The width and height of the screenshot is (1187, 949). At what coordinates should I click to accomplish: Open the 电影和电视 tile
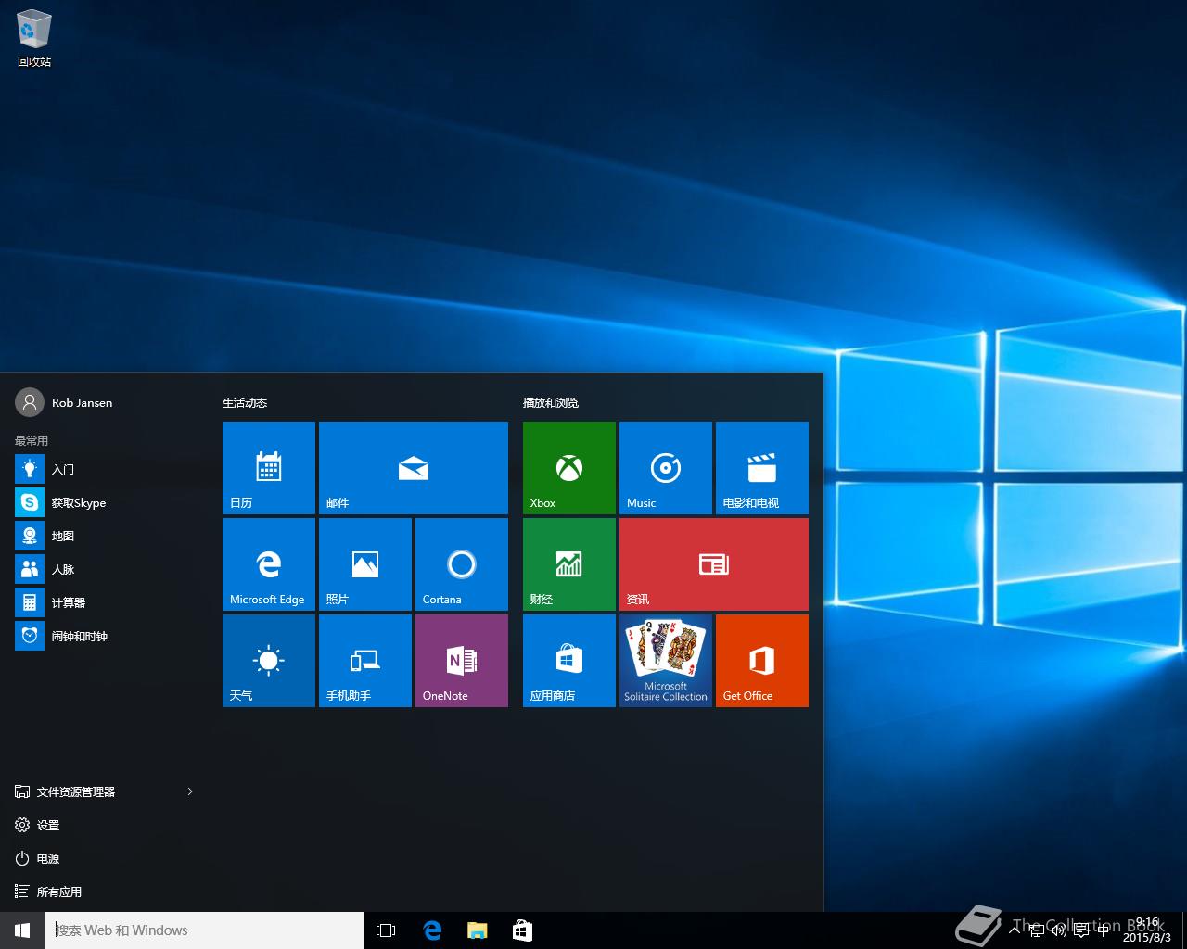coord(762,468)
